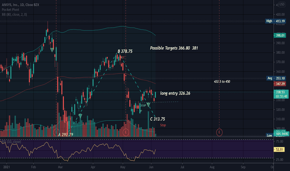Click the Feb label on time axis

(x=34, y=167)
